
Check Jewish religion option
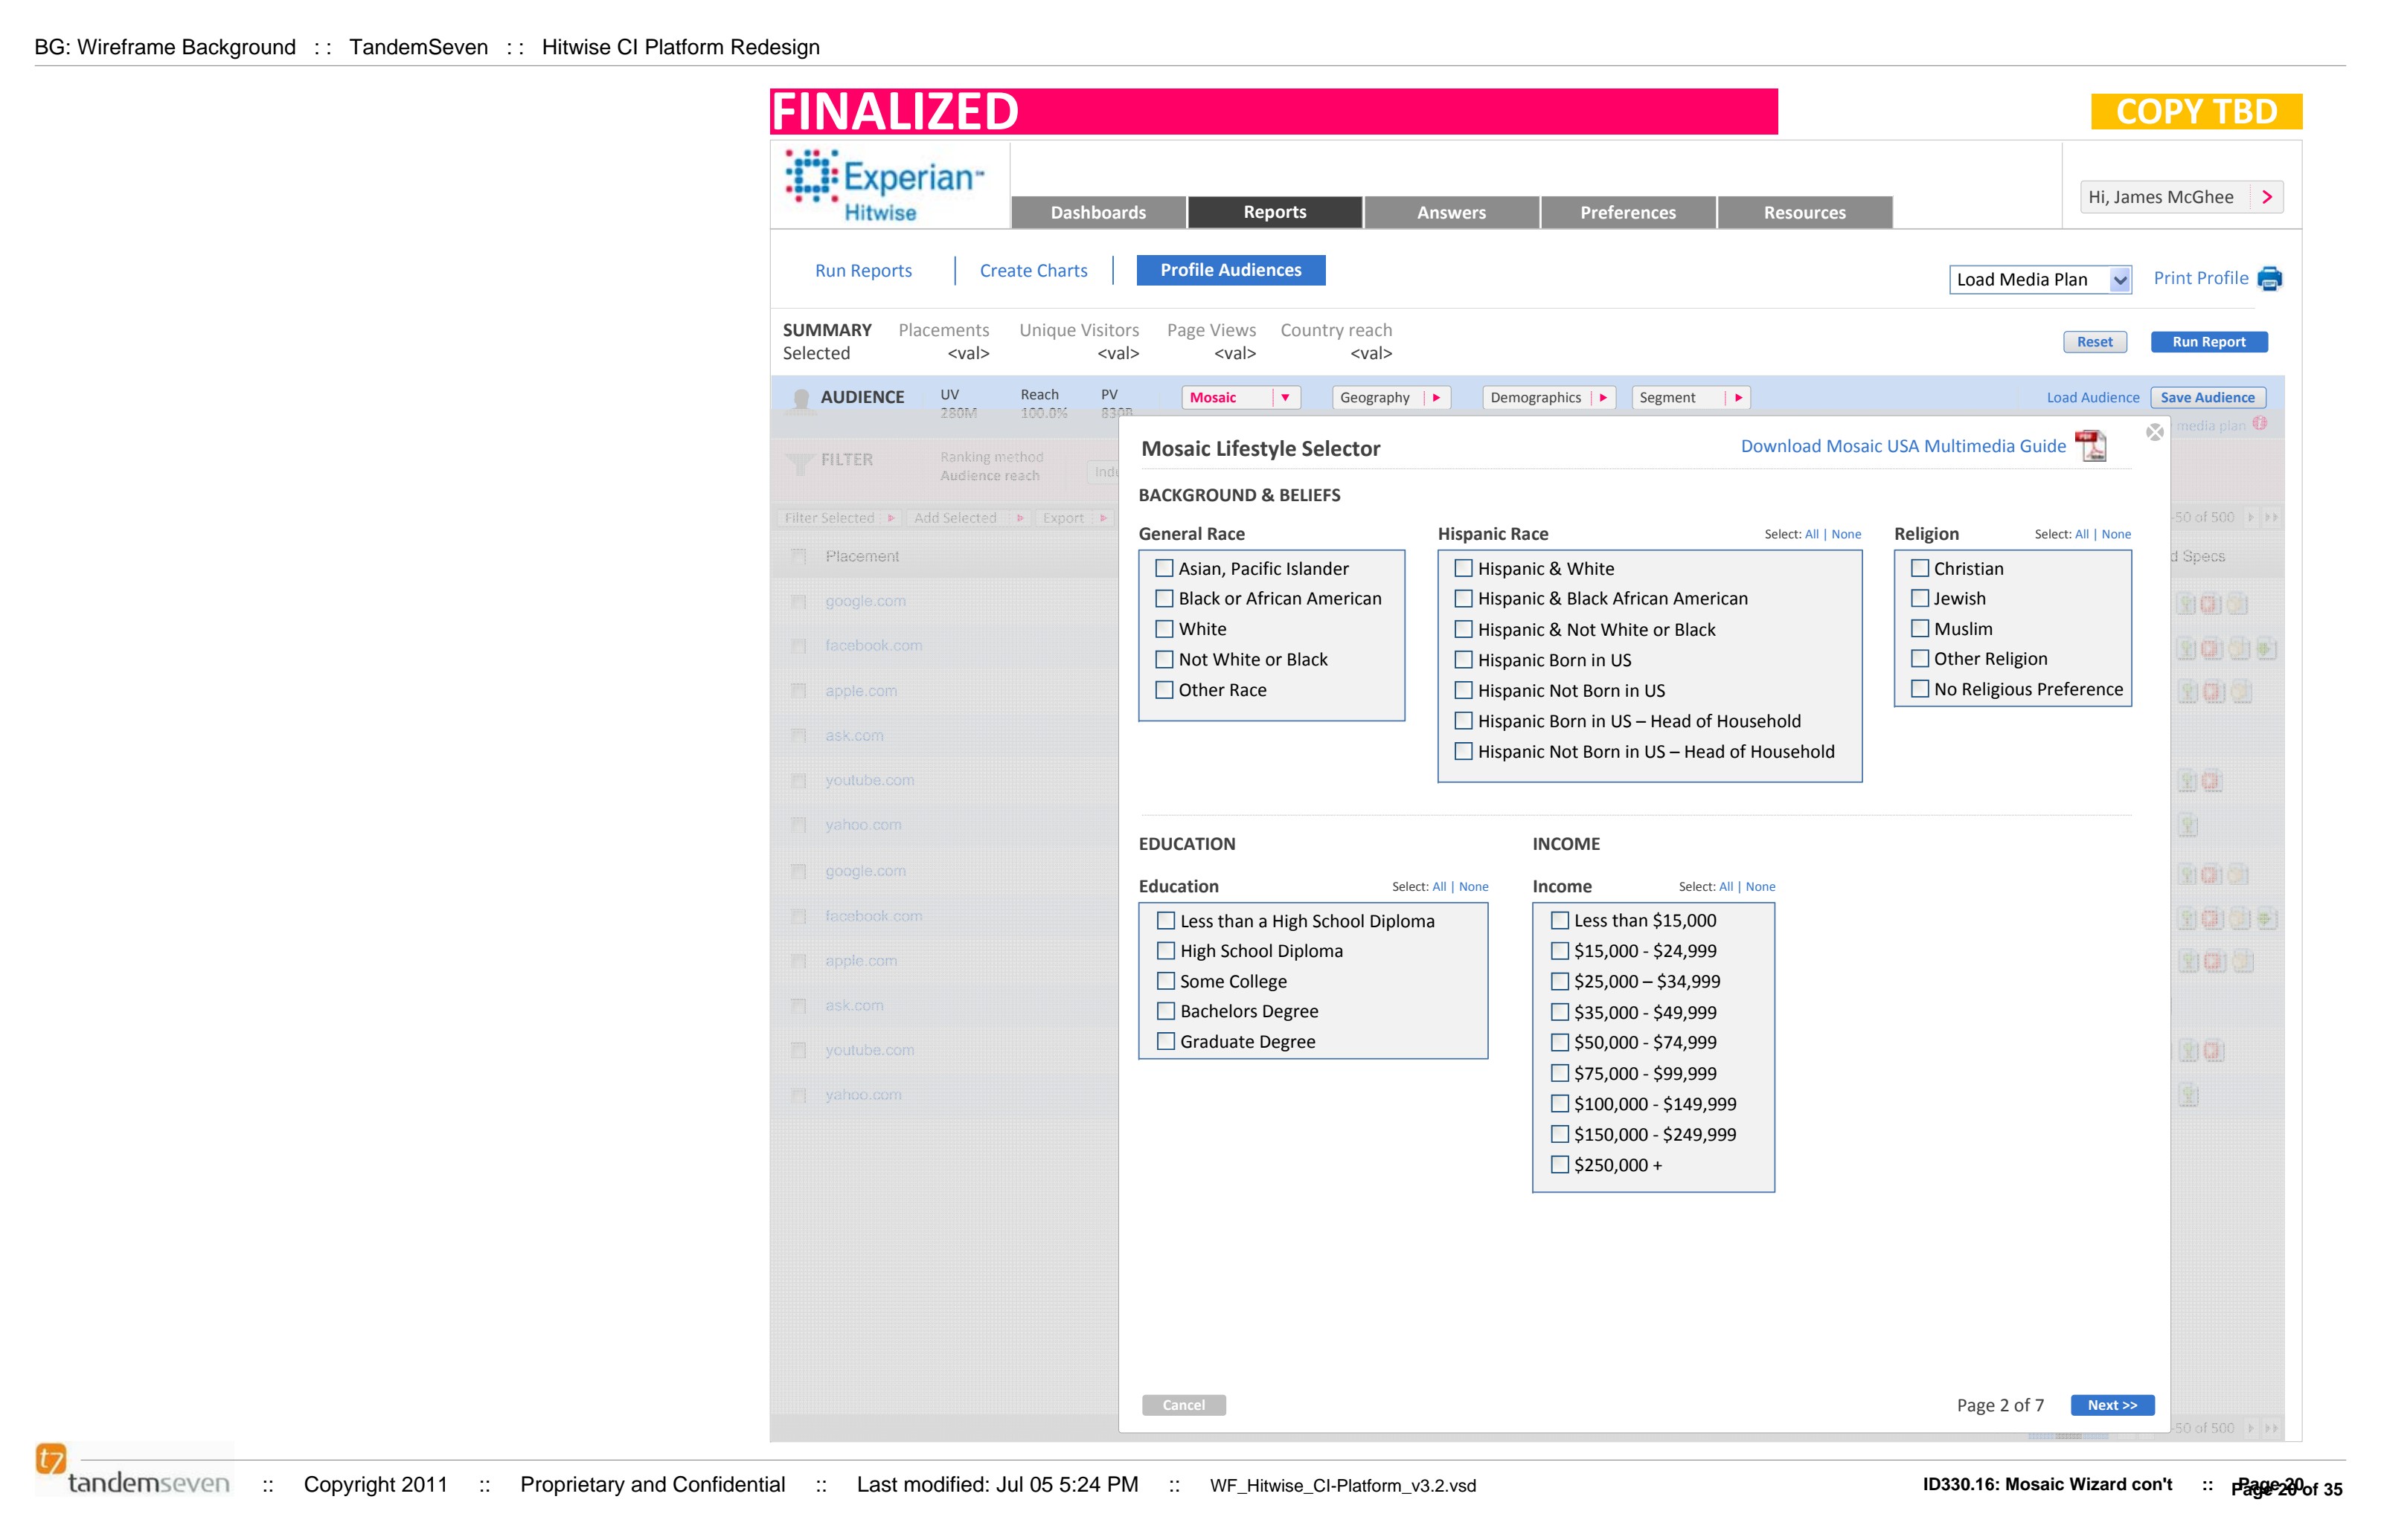(x=1920, y=598)
